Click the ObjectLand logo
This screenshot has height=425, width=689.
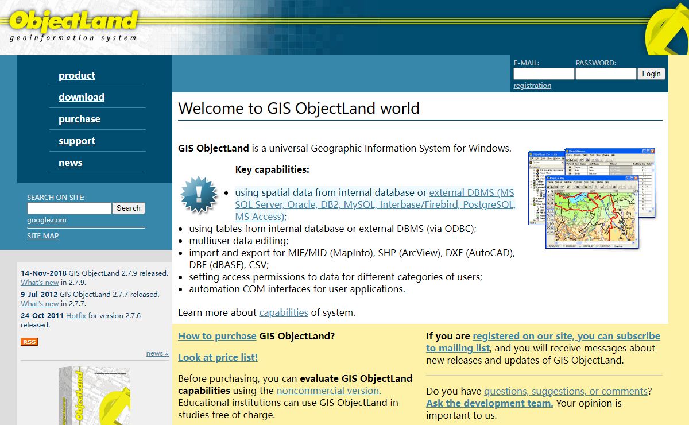(x=73, y=20)
